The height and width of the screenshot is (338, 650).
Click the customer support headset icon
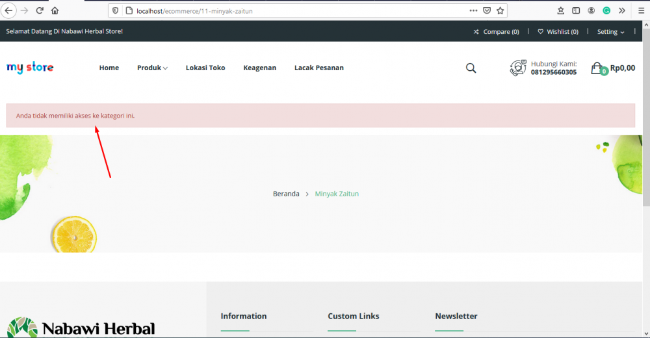click(x=518, y=68)
